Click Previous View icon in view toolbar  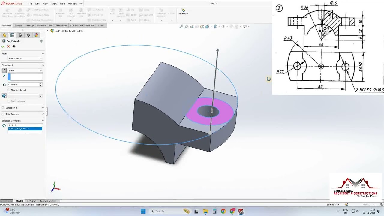pyautogui.click(x=192, y=26)
